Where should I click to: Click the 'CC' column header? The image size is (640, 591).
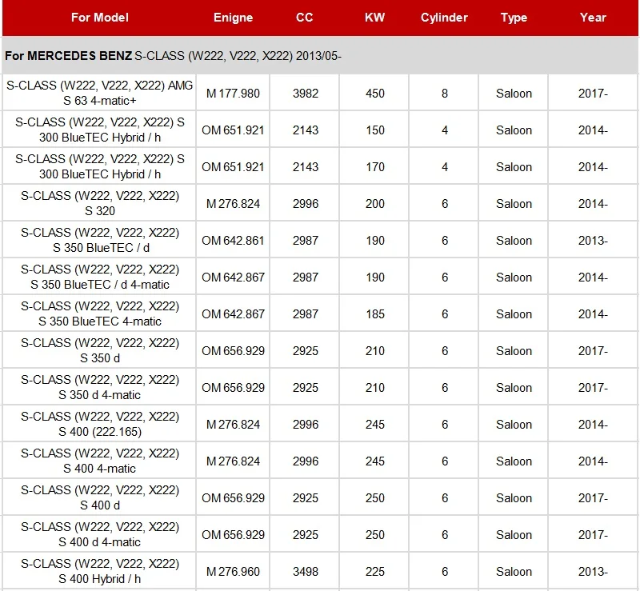[305, 18]
